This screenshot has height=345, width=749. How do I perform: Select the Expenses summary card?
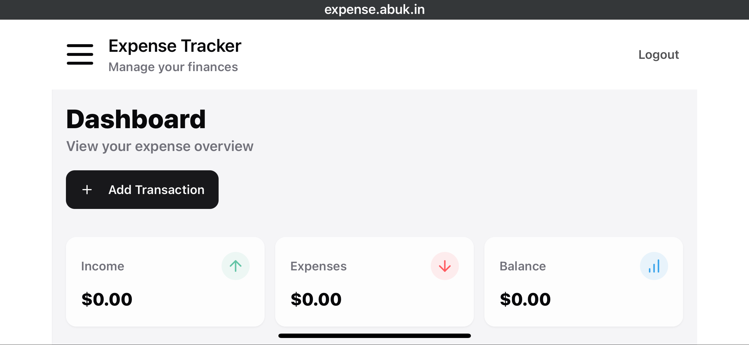[374, 282]
